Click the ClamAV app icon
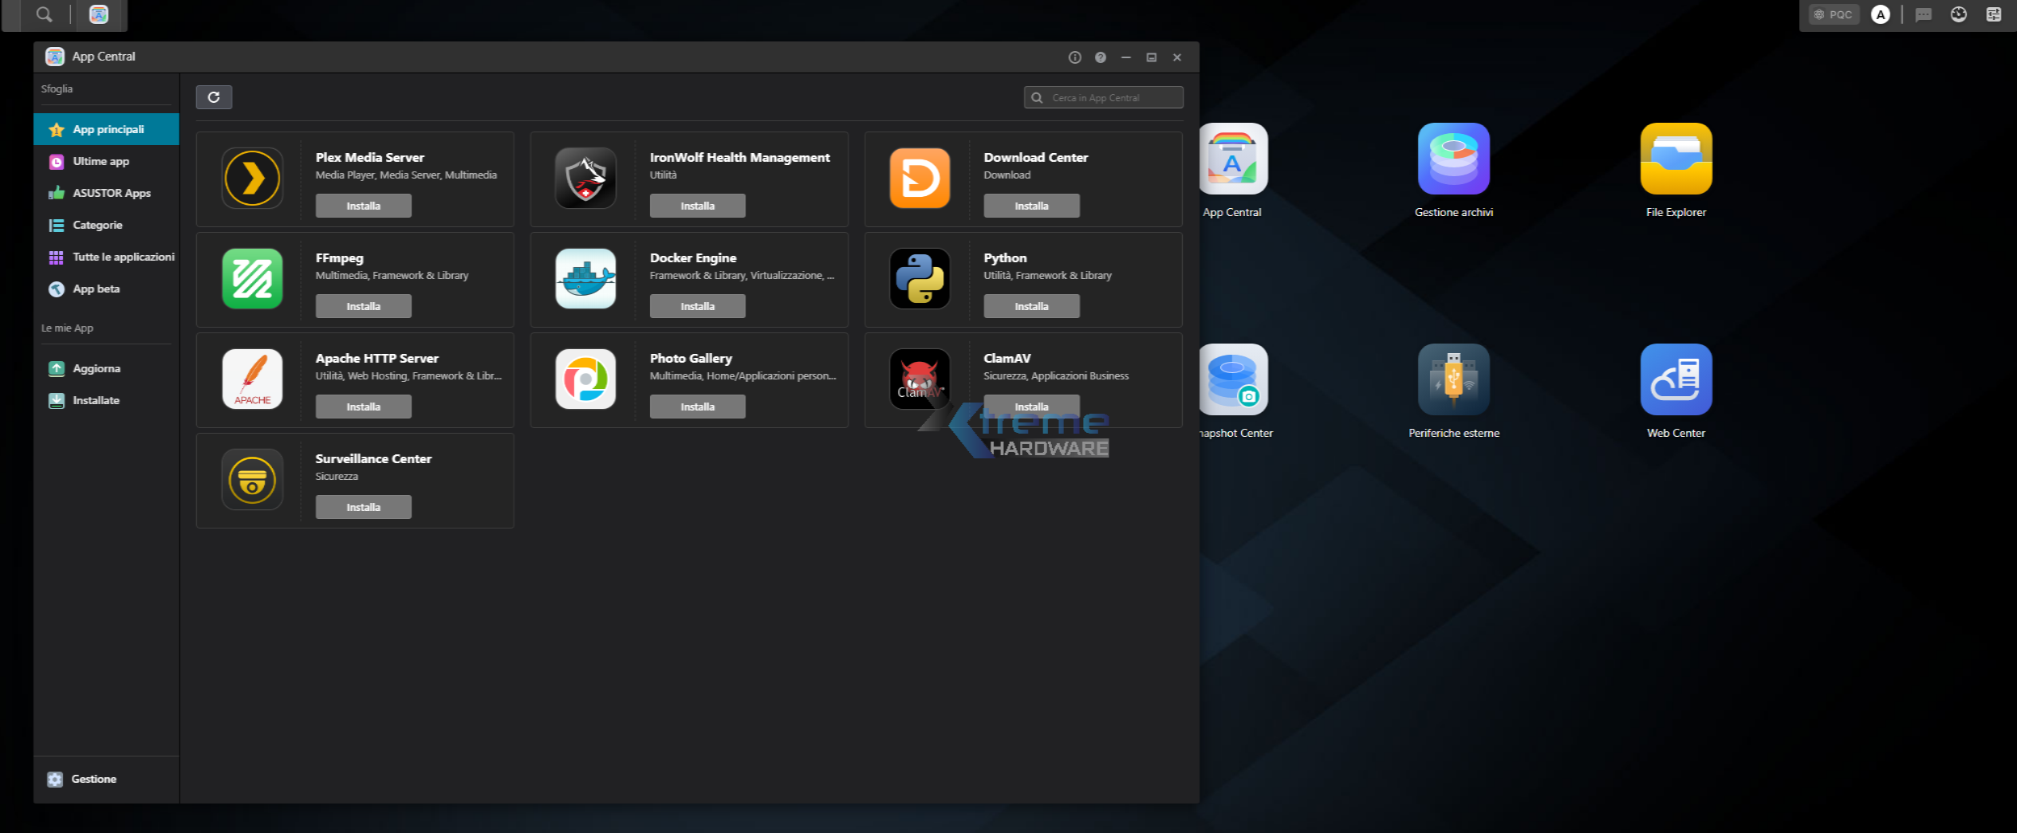This screenshot has height=833, width=2017. [x=920, y=379]
